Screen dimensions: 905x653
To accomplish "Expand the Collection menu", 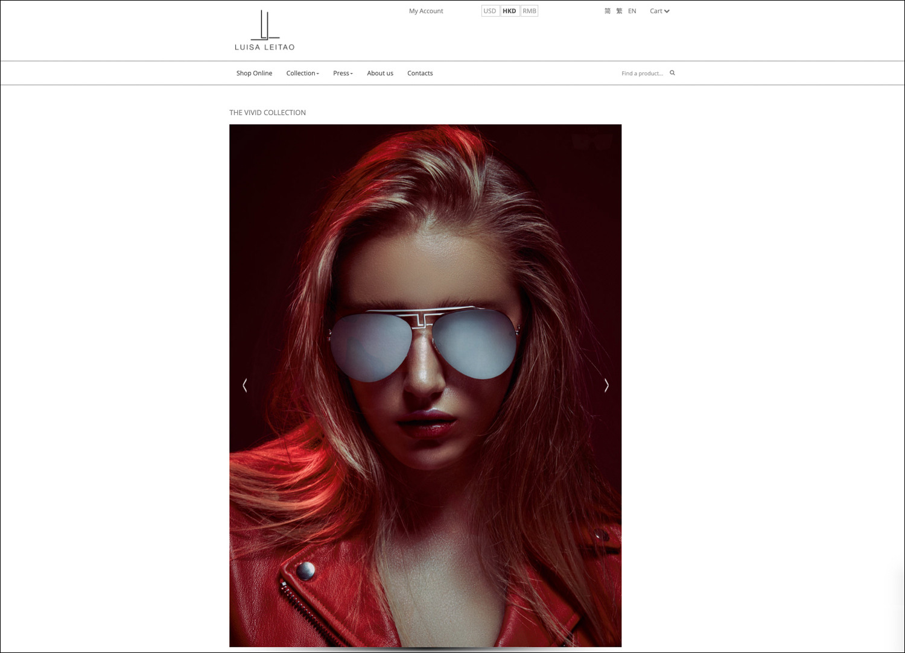I will (302, 73).
